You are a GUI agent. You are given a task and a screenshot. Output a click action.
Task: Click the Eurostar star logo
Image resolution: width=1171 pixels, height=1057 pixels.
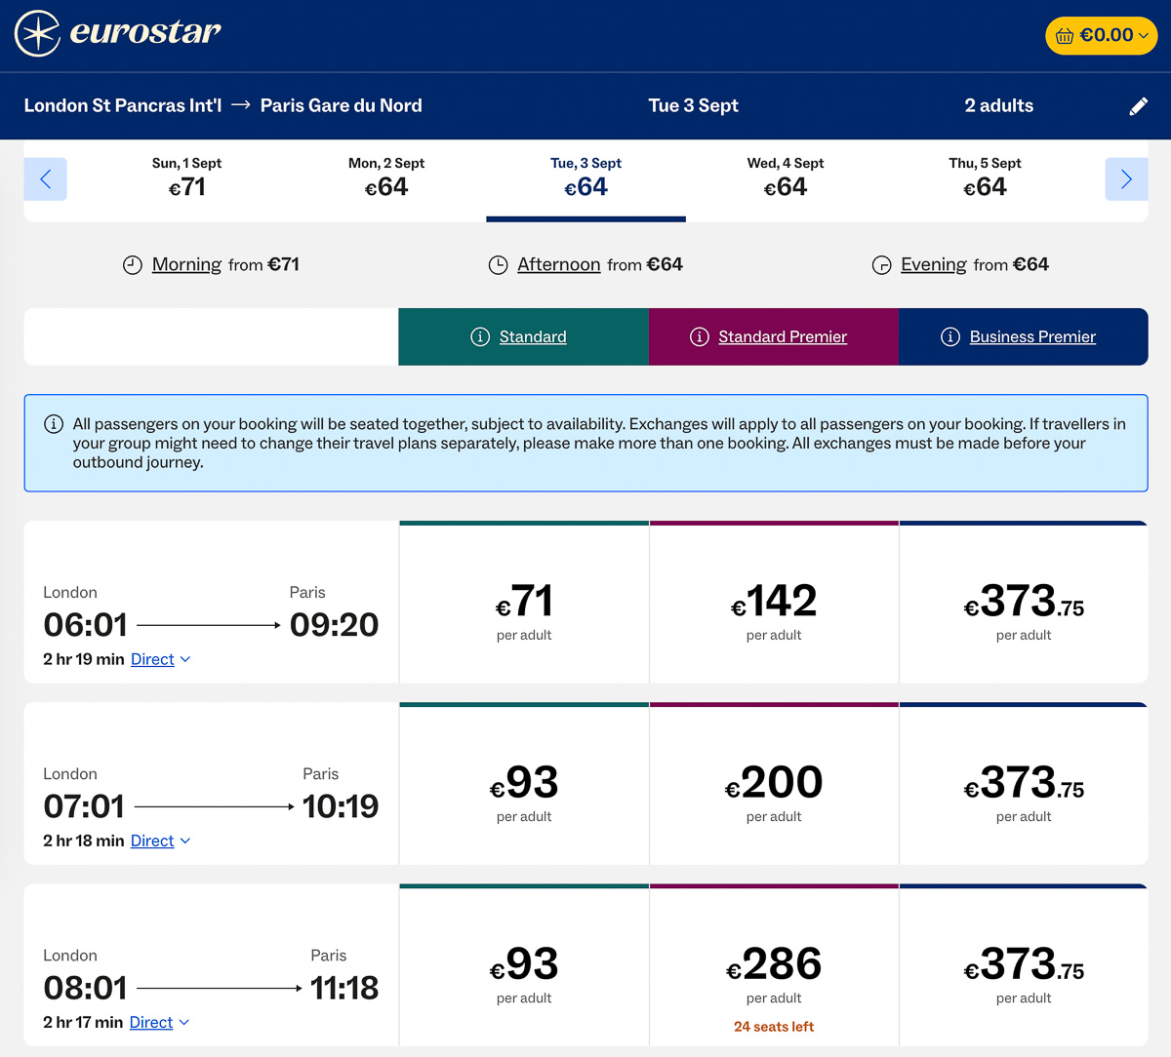37,33
